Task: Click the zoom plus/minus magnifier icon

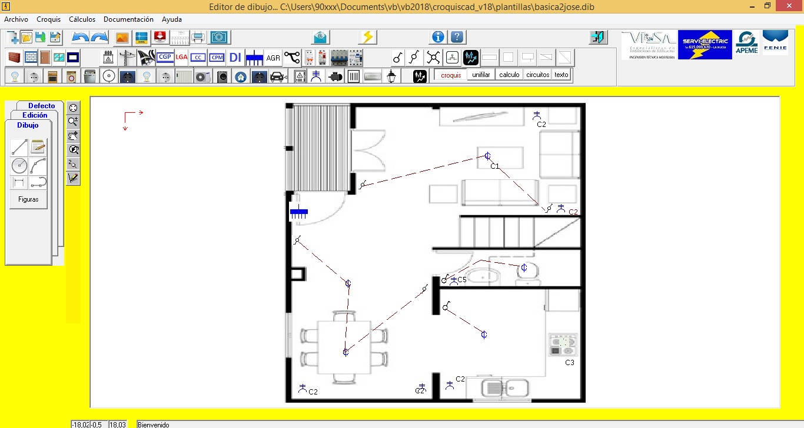Action: tap(73, 122)
